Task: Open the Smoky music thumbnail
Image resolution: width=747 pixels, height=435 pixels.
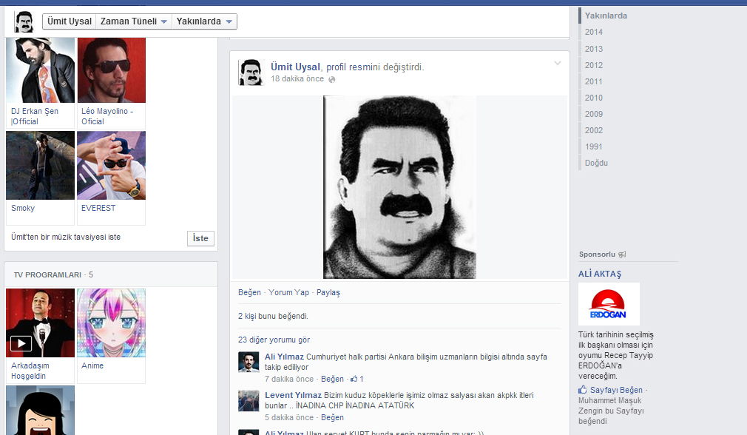Action: pyautogui.click(x=41, y=165)
